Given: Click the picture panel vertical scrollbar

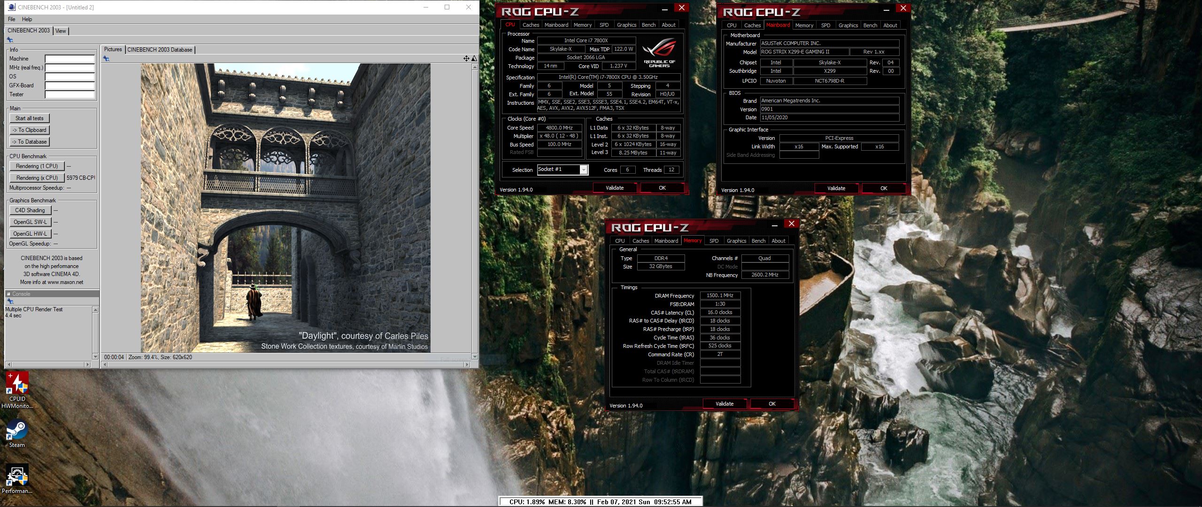Looking at the screenshot, I should [474, 212].
